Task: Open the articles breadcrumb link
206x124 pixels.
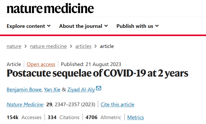Action: tap(83, 46)
